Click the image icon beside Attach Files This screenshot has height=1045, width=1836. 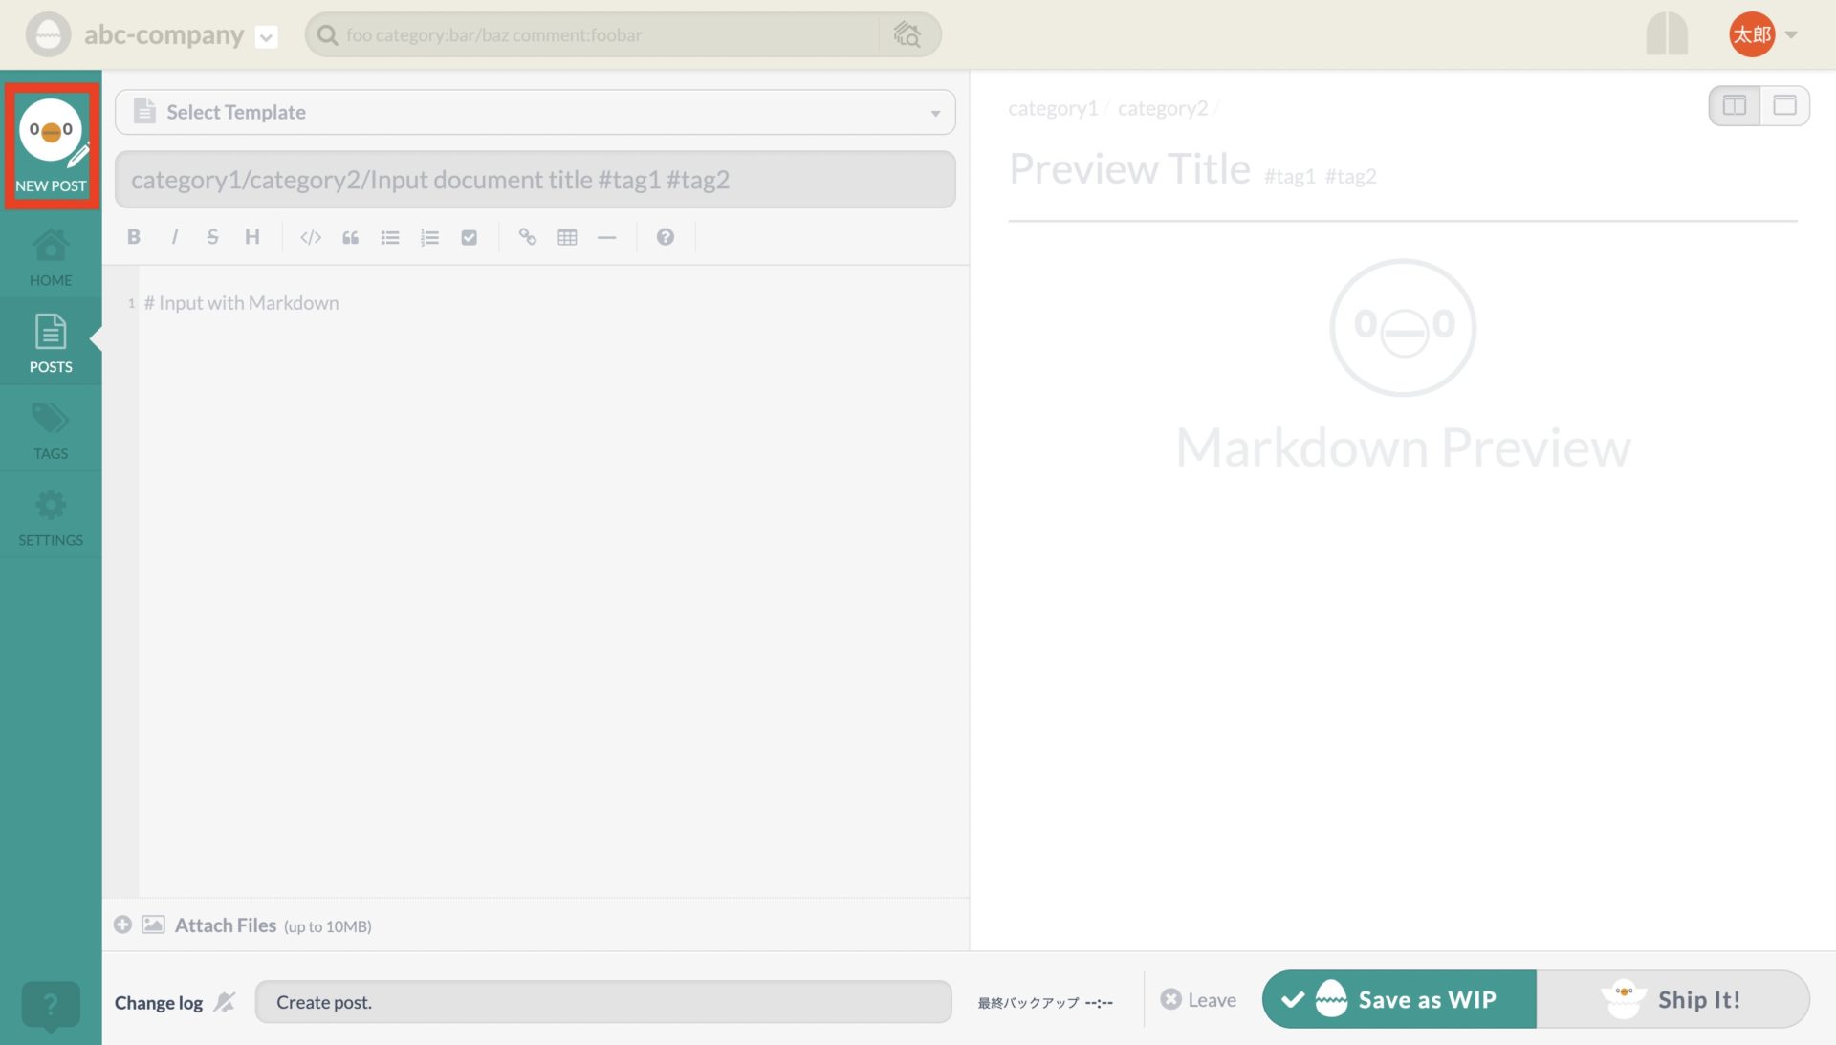[x=154, y=925]
